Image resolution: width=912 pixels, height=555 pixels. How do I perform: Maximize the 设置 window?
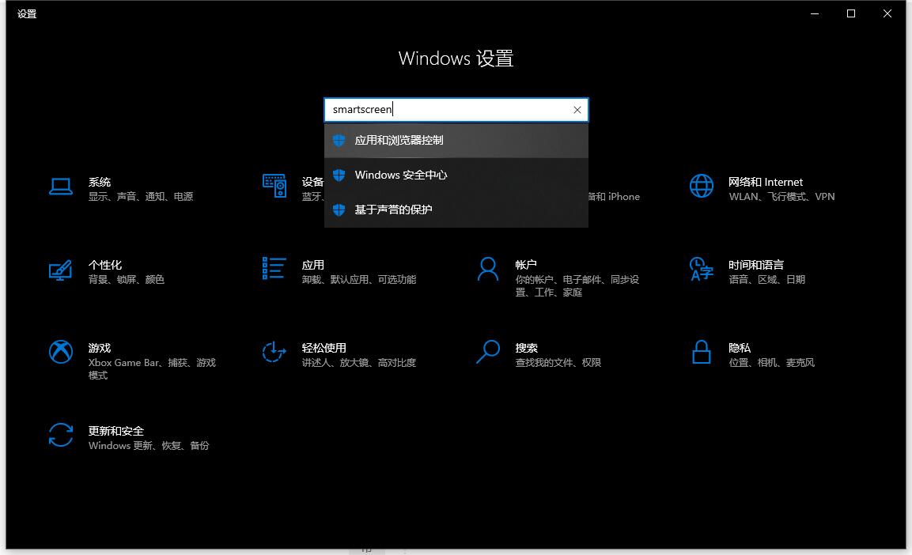tap(851, 13)
